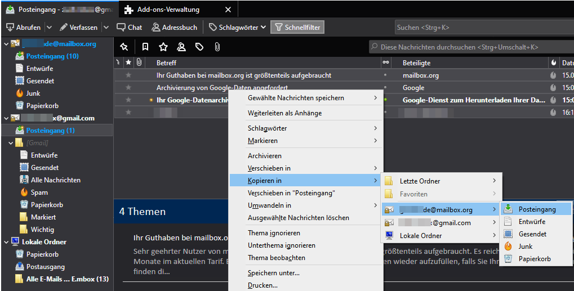574x291 pixels.
Task: Star the 'Ihr Google-Datenarchiv' message
Action: pos(128,100)
